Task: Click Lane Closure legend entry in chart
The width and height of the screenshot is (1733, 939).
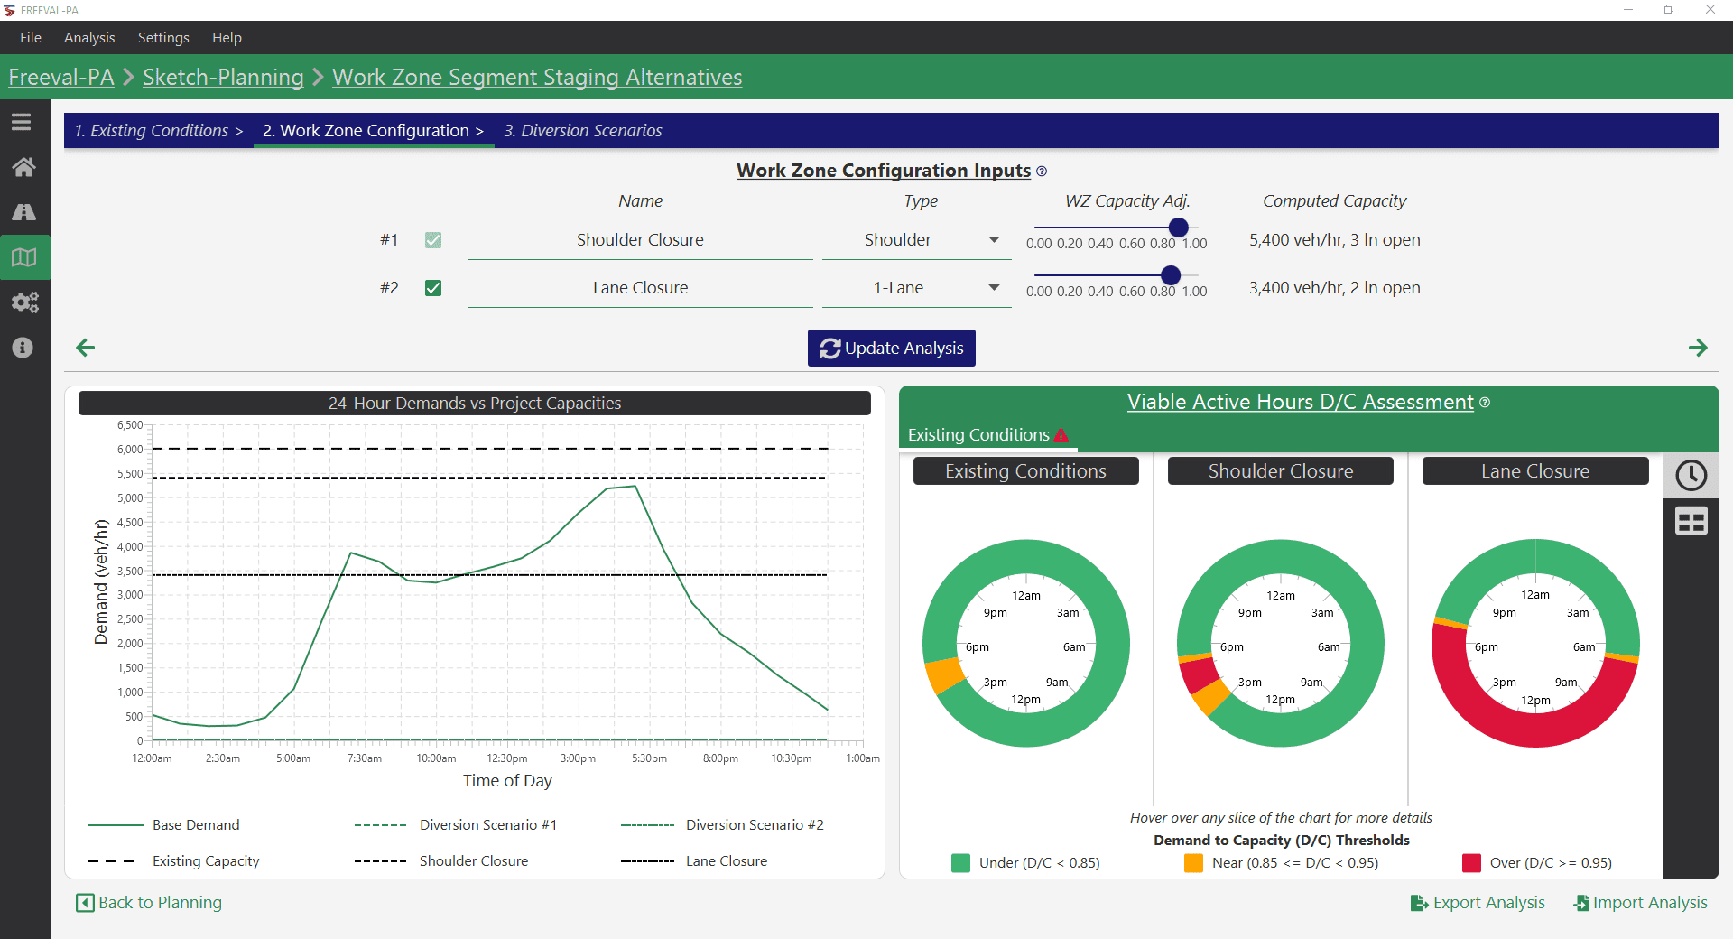Action: (x=694, y=861)
